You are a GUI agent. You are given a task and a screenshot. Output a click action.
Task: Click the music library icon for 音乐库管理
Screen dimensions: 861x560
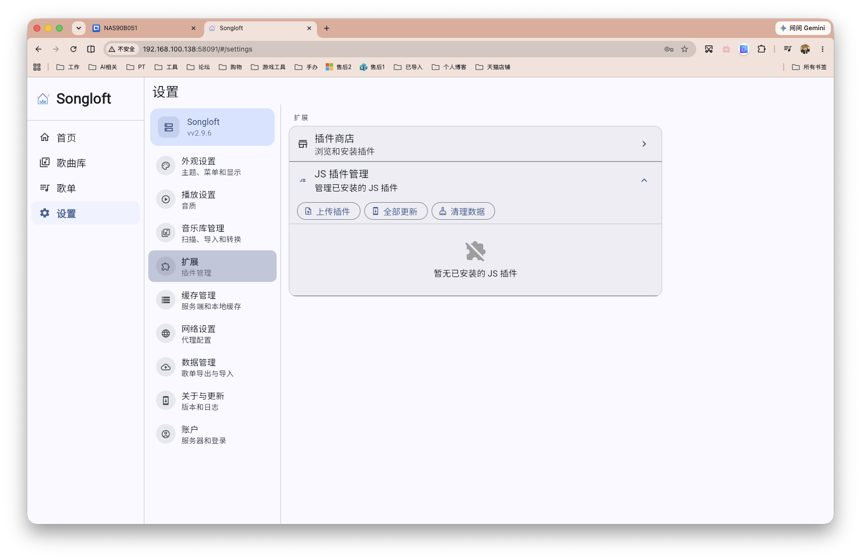[x=166, y=233]
